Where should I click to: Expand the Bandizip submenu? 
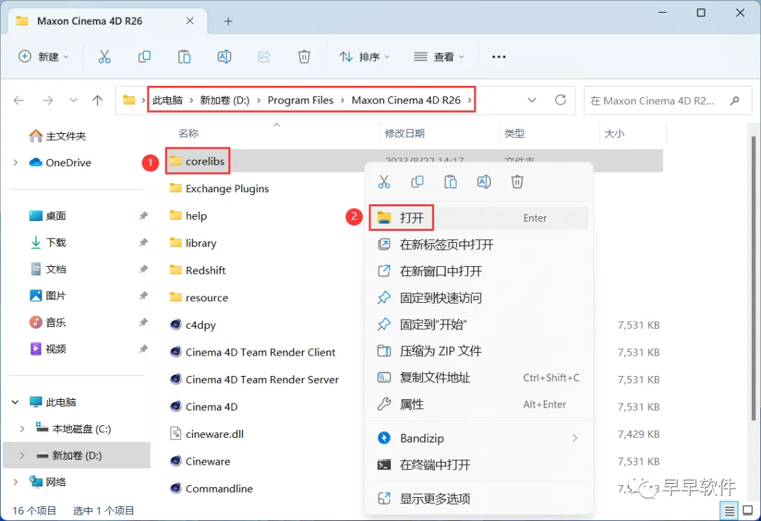(575, 439)
